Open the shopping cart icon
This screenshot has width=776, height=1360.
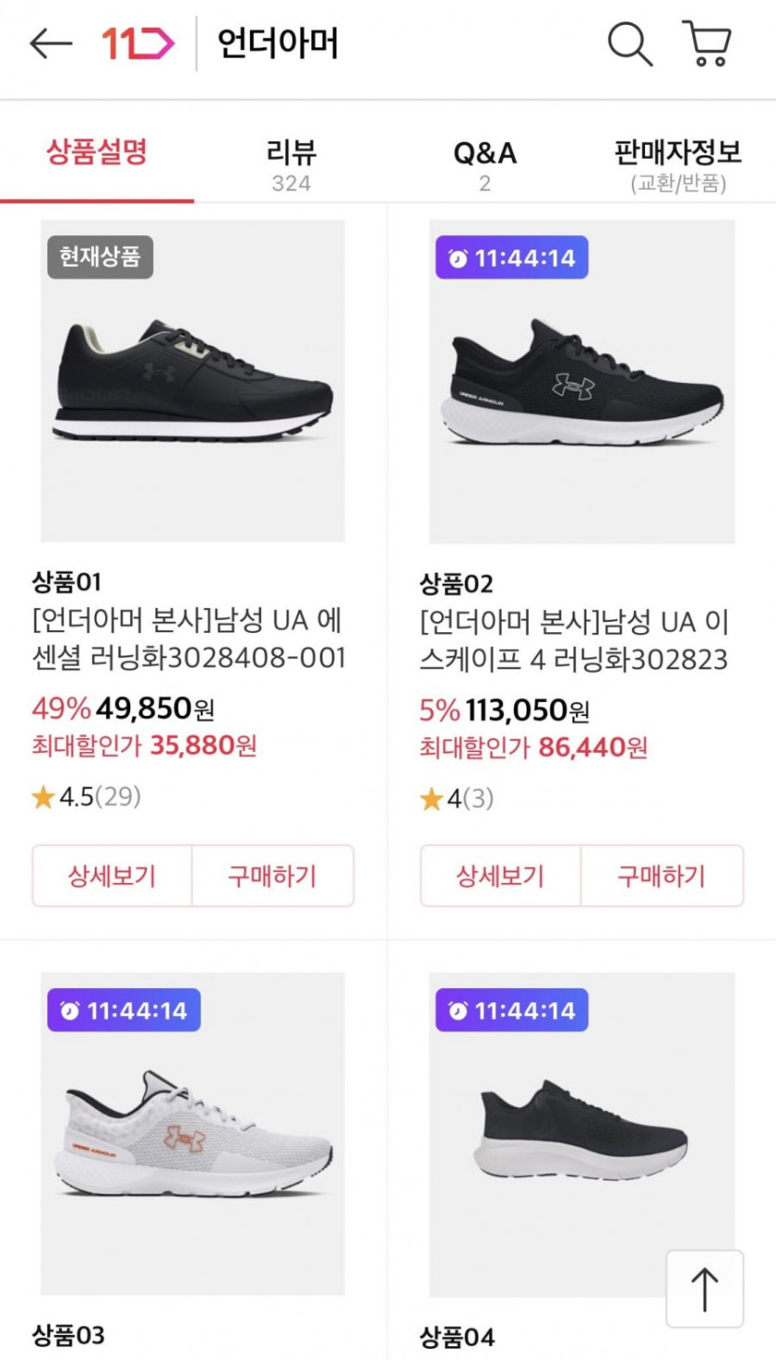pos(708,44)
